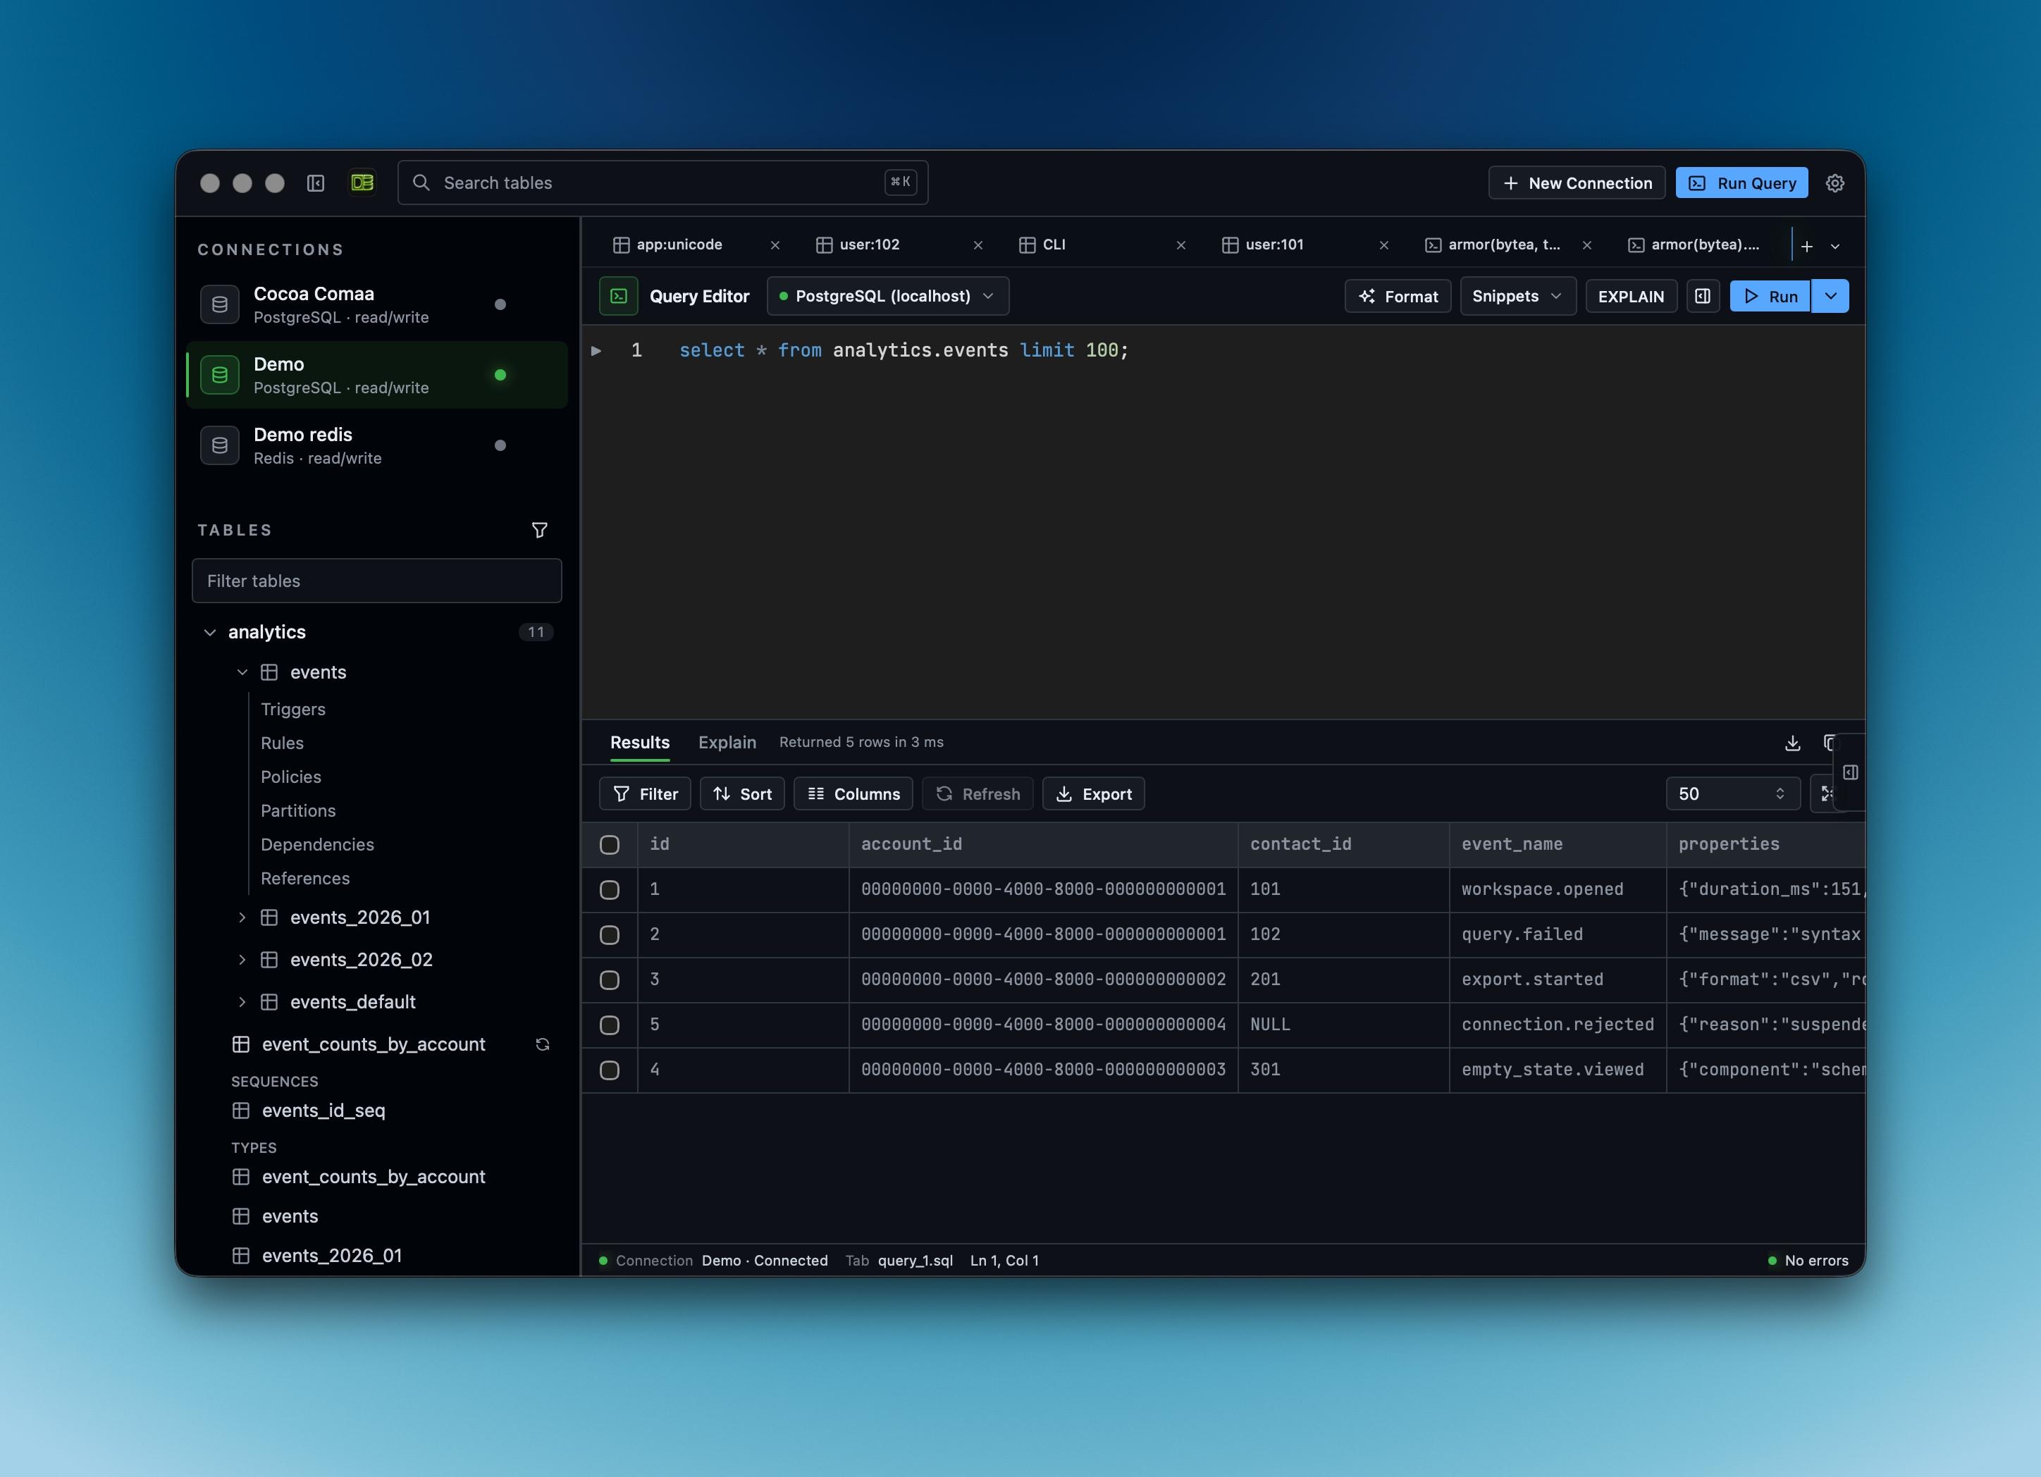Open the Filter results button

coord(646,794)
